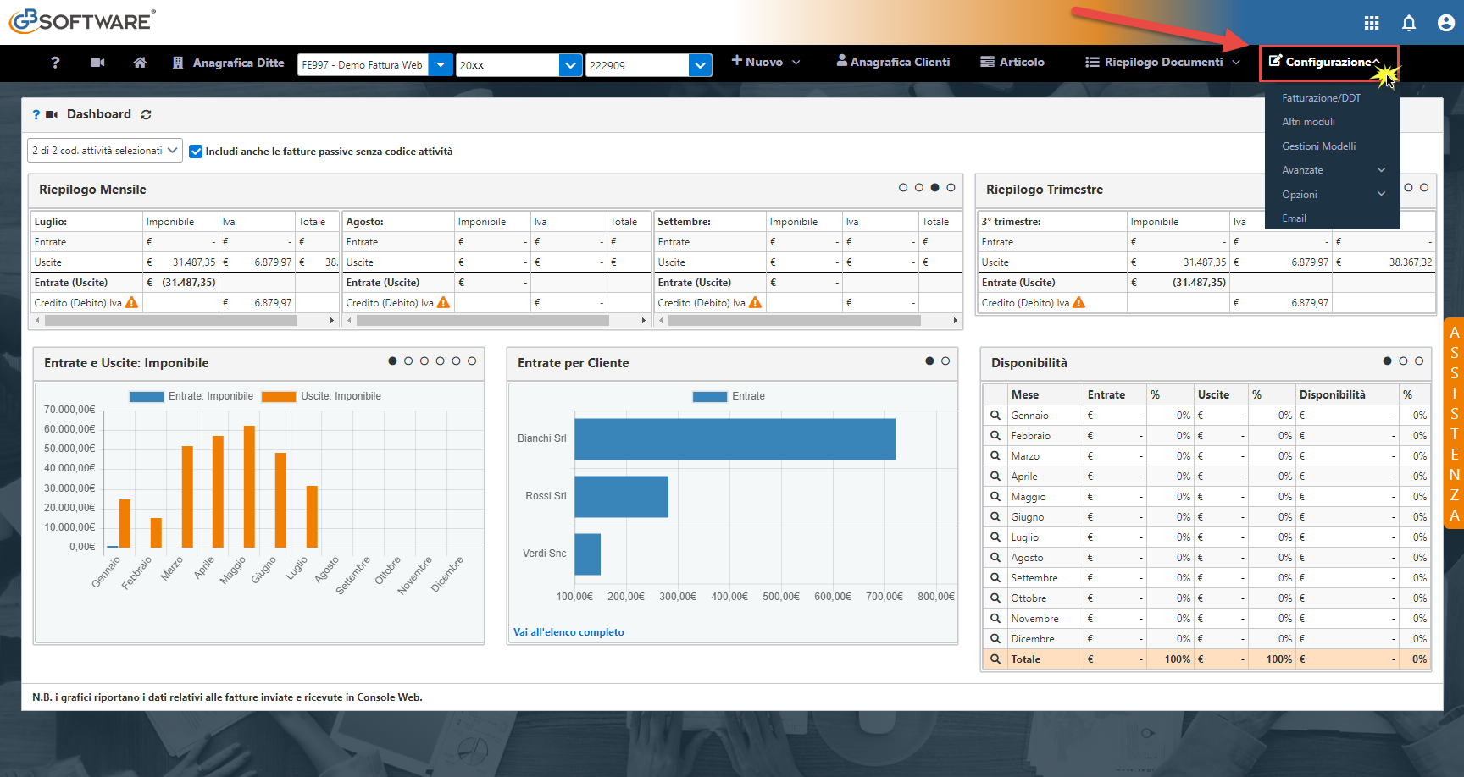Refresh the Dashboard with the reload icon

pos(146,114)
